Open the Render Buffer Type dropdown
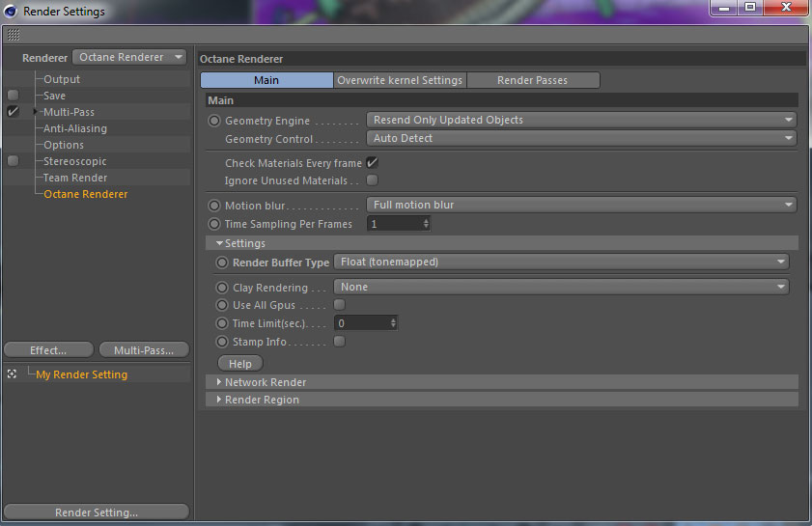Image resolution: width=812 pixels, height=526 pixels. coord(561,262)
